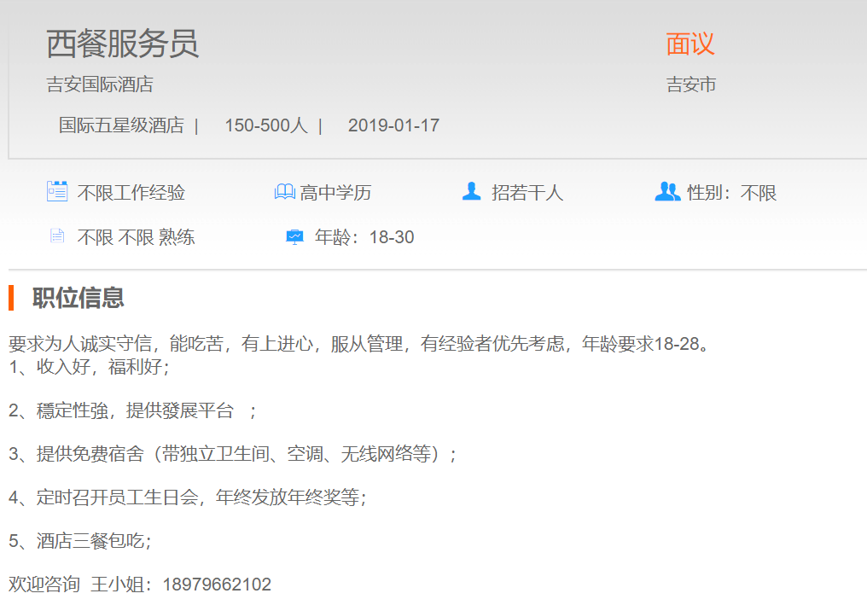This screenshot has height=605, width=867.
Task: Click the 职位信息 section heading
Action: click(79, 298)
